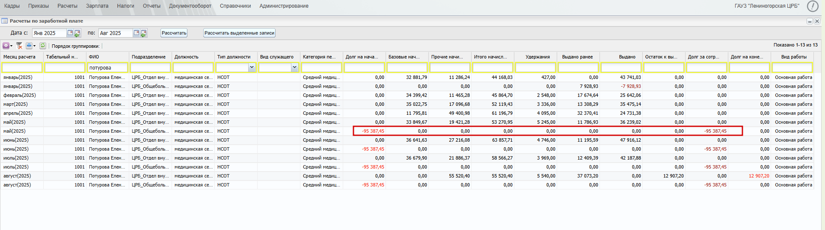Image resolution: width=825 pixels, height=230 pixels.
Task: Expand the gear settings dropdown arrow
Action: click(x=11, y=46)
